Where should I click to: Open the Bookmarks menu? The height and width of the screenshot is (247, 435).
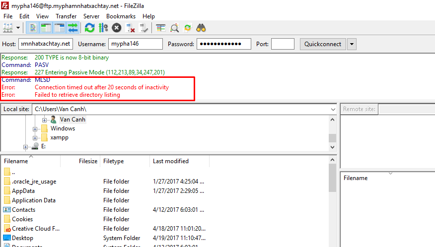click(121, 16)
